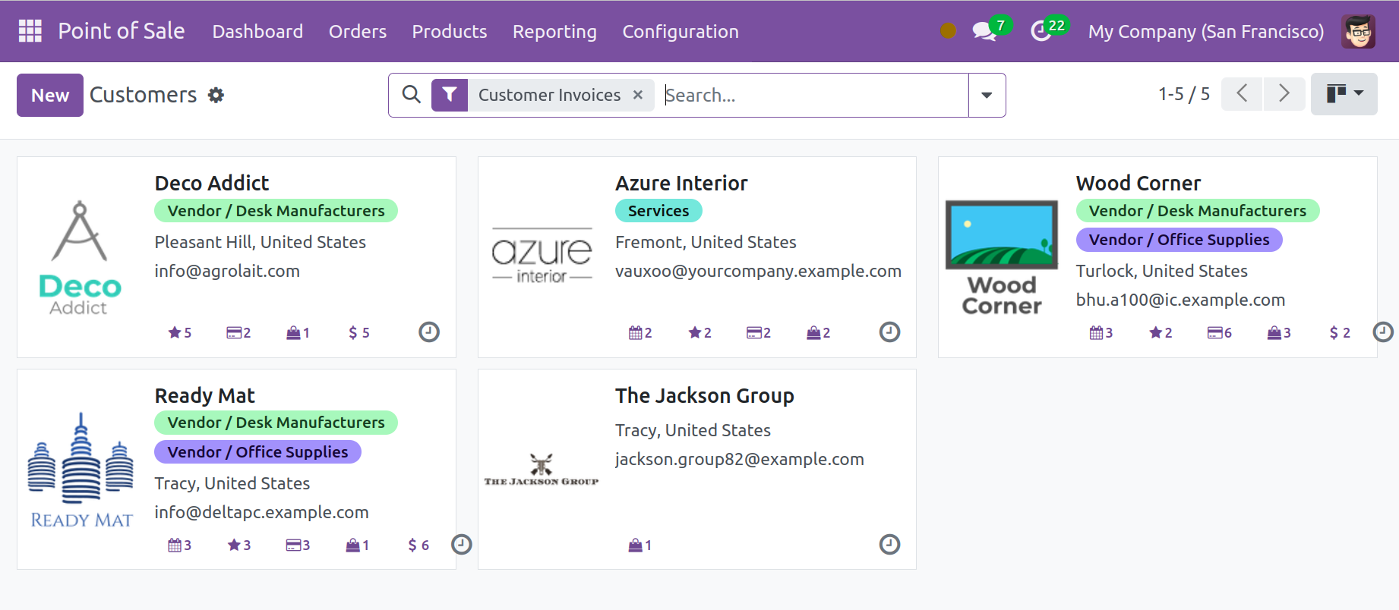
Task: Remove the Customer Invoices filter
Action: pos(638,95)
